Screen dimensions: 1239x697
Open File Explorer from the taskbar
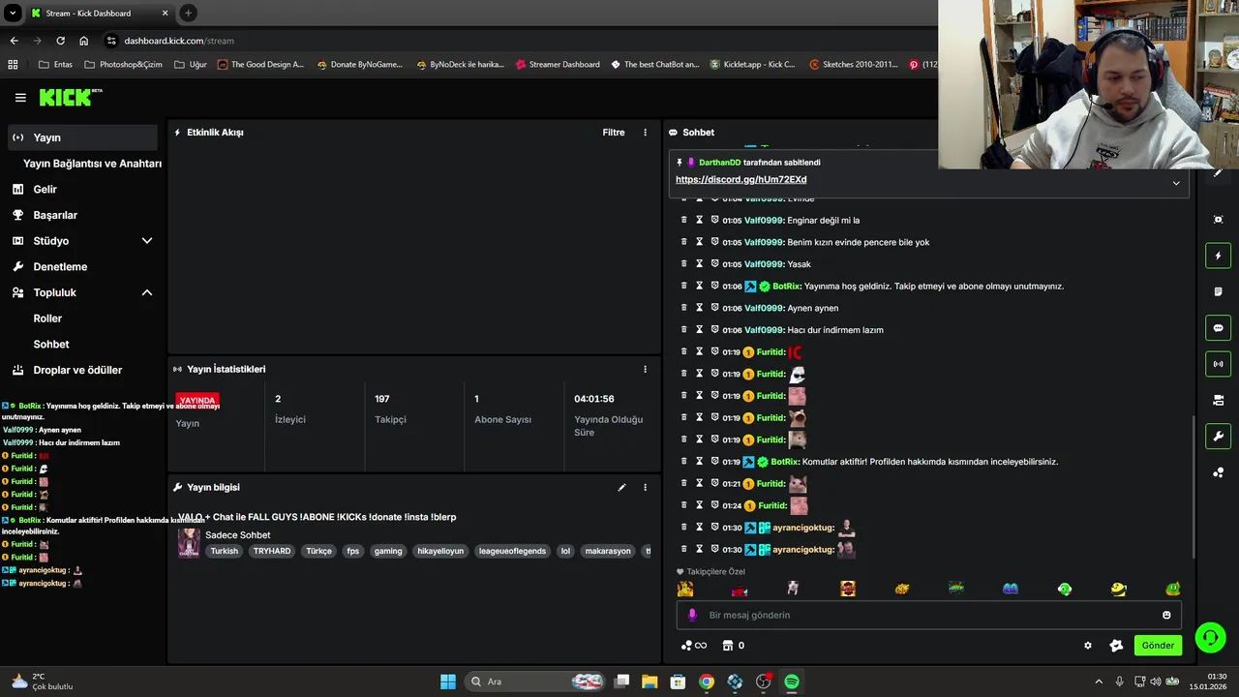point(650,682)
